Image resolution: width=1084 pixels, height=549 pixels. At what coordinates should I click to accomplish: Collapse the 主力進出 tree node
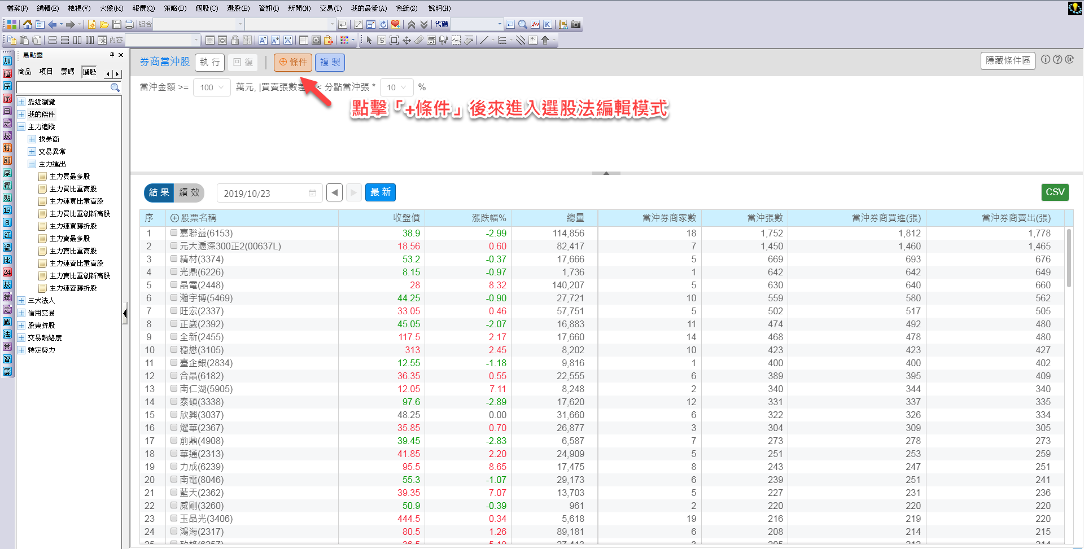tap(32, 164)
